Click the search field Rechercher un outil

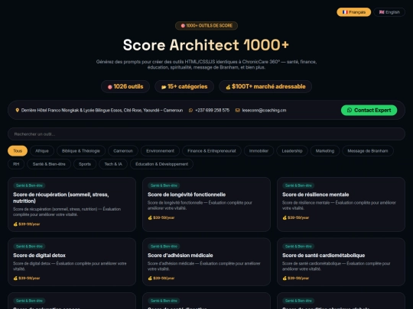(206, 134)
